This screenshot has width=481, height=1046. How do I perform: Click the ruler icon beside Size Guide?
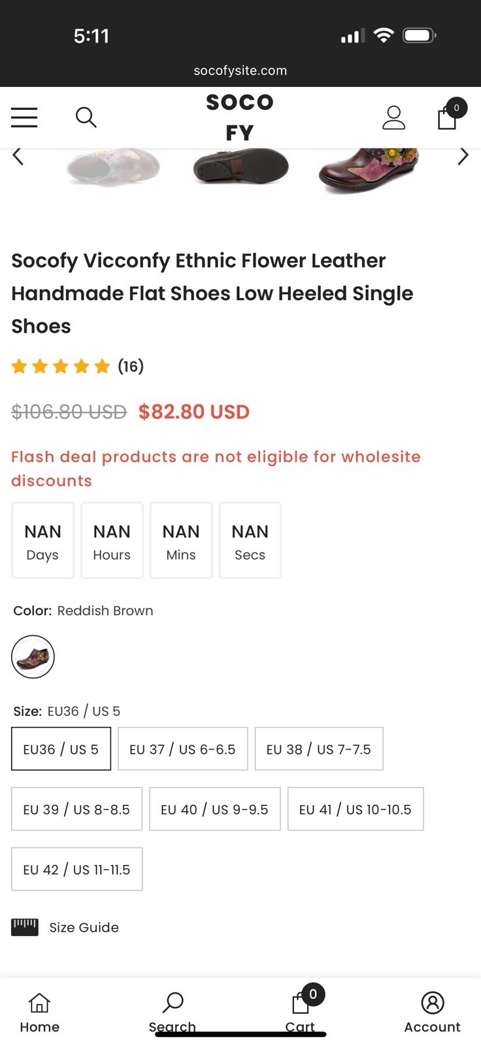click(x=25, y=927)
